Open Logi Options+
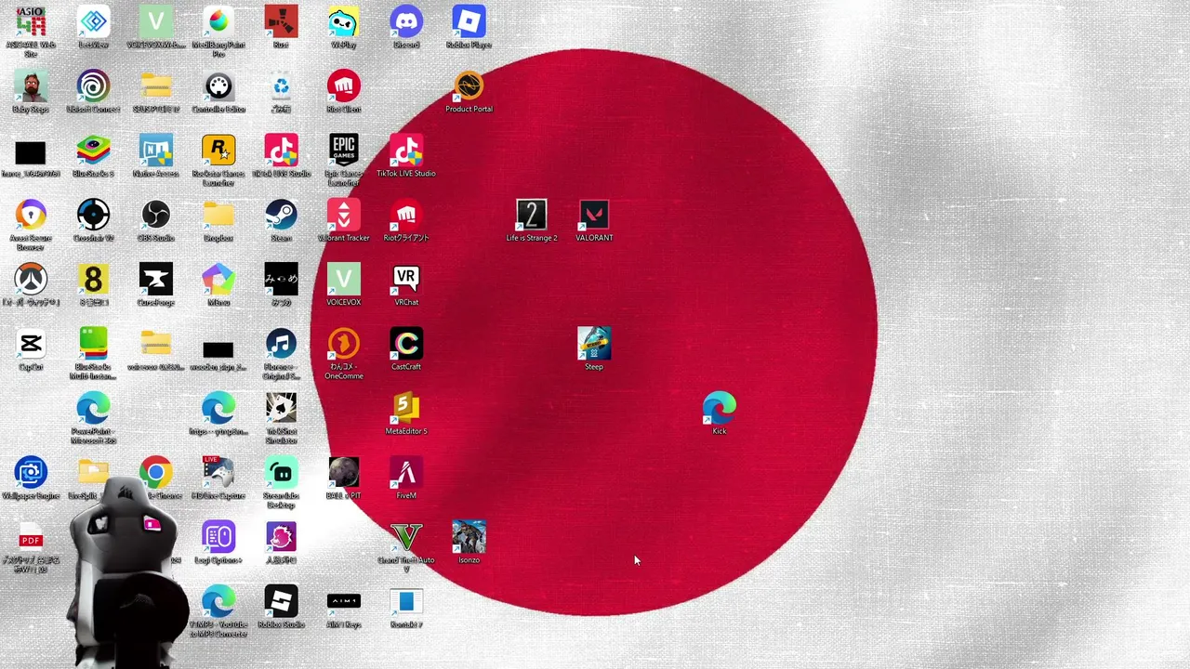1190x669 pixels. point(218,536)
